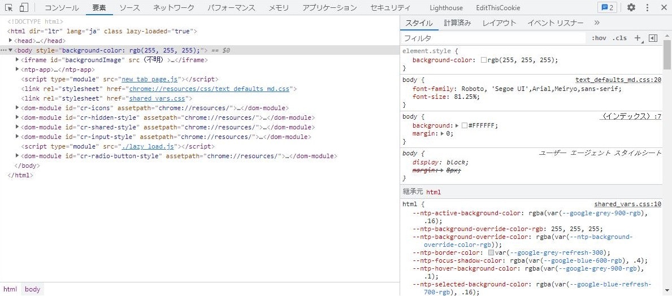
Task: Activate the element inspector picker icon
Action: coord(9,8)
